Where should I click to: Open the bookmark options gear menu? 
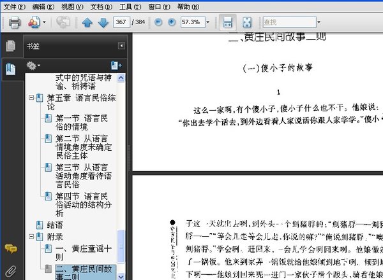(33, 66)
